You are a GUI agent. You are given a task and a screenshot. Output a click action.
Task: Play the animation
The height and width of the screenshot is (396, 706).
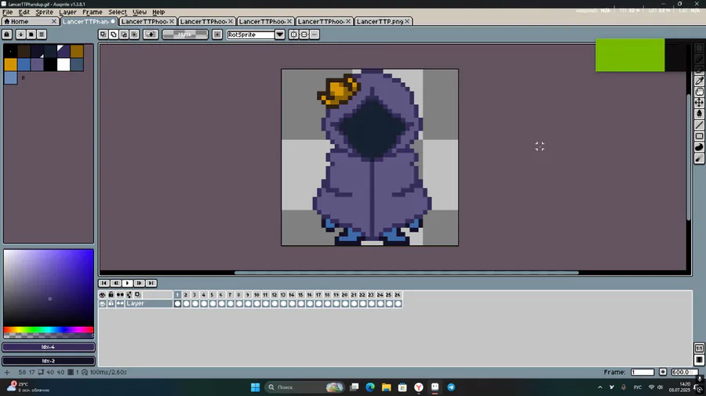click(127, 283)
